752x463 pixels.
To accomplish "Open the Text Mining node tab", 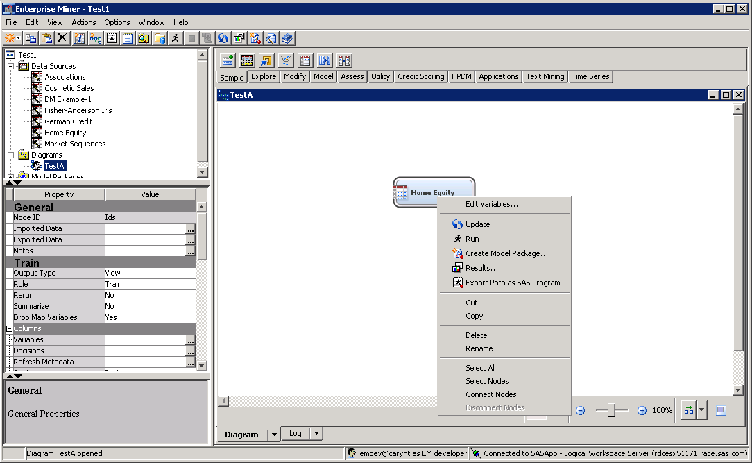I will click(545, 76).
